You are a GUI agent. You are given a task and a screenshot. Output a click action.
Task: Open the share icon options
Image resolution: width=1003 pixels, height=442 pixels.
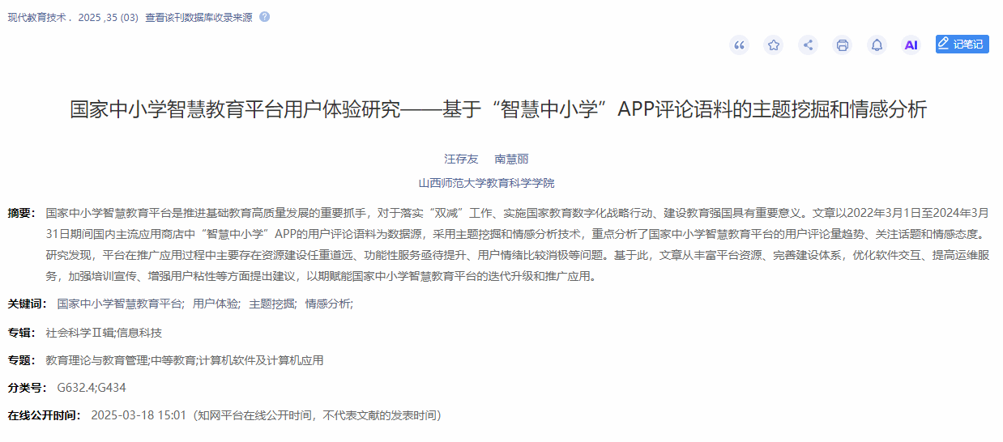click(808, 45)
